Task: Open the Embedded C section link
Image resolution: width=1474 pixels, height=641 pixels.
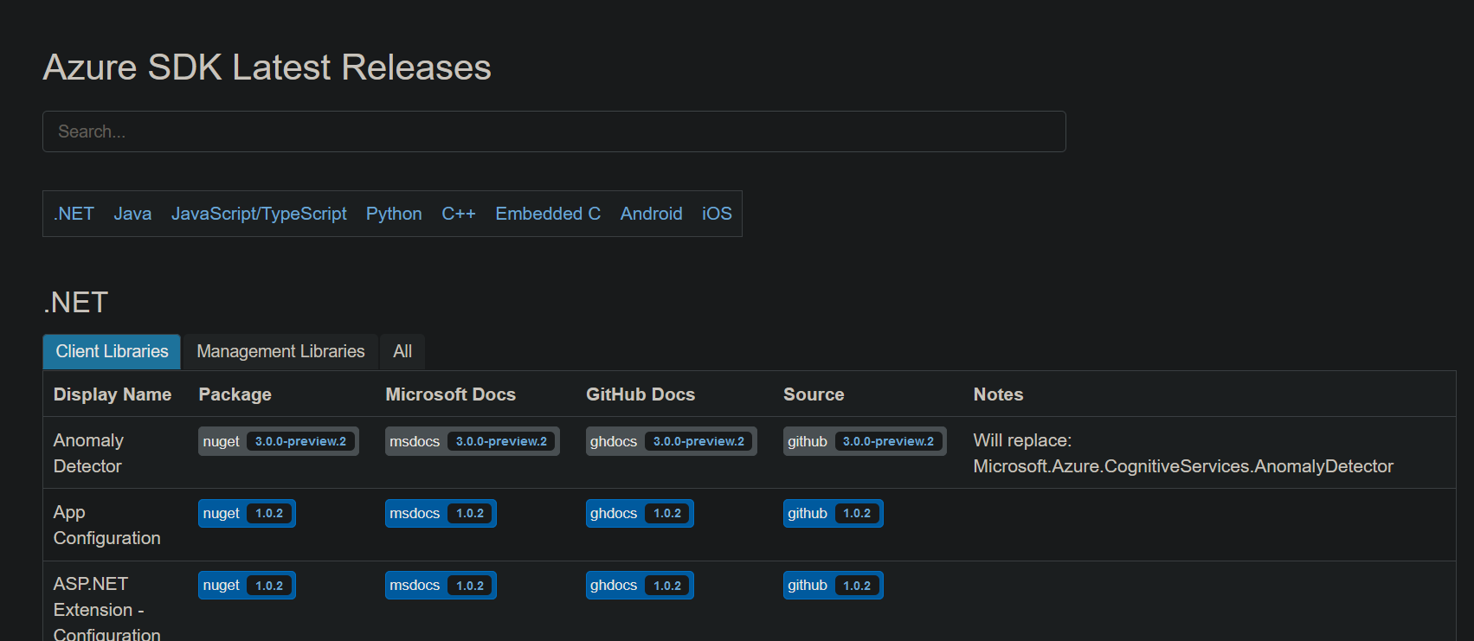Action: click(548, 214)
